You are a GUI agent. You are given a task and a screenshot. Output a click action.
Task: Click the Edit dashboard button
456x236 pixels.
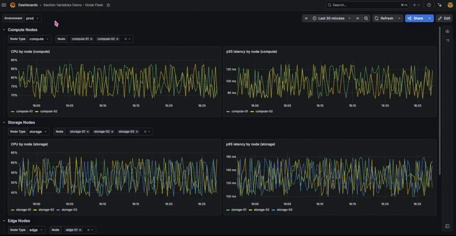coord(444,18)
